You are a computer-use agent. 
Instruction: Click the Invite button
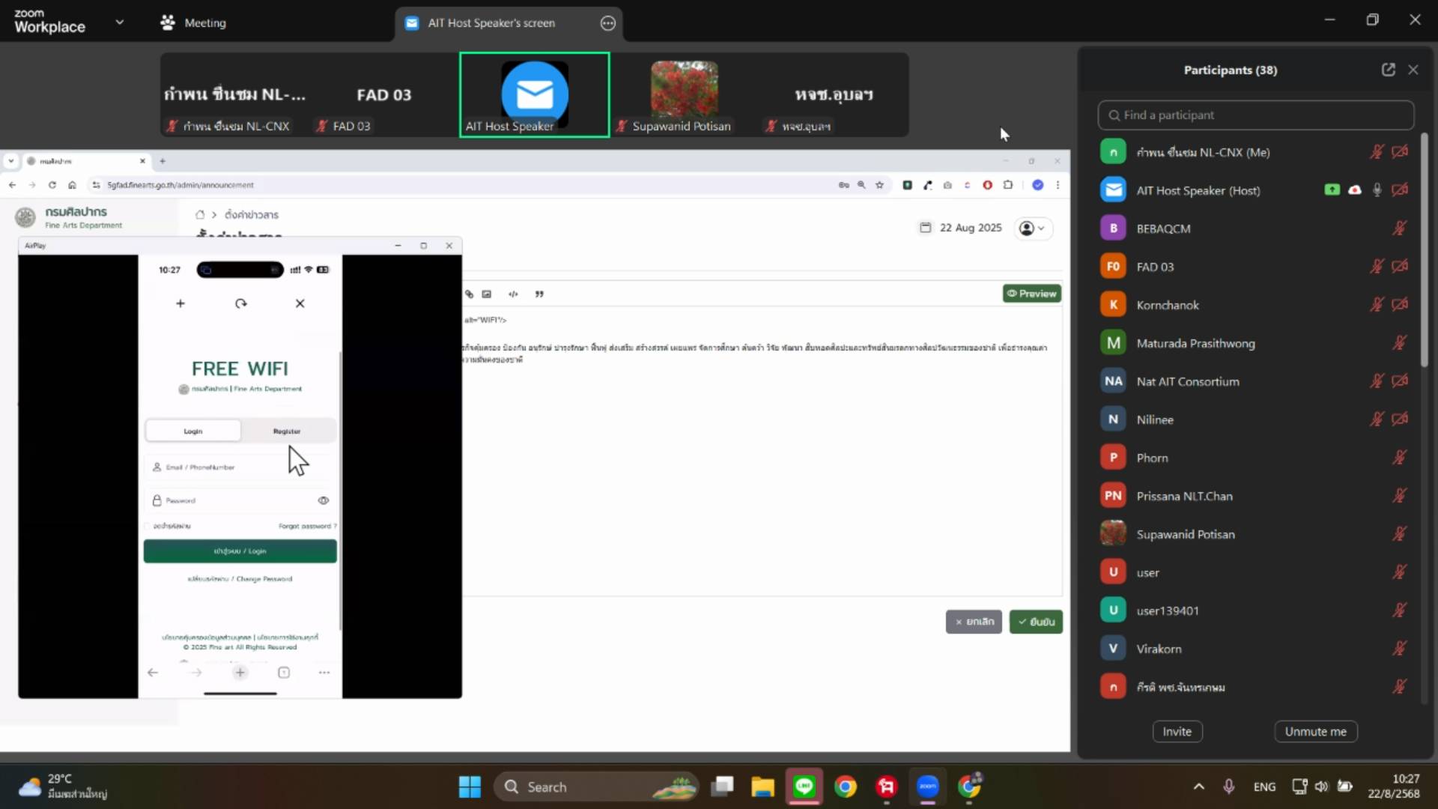click(1177, 731)
